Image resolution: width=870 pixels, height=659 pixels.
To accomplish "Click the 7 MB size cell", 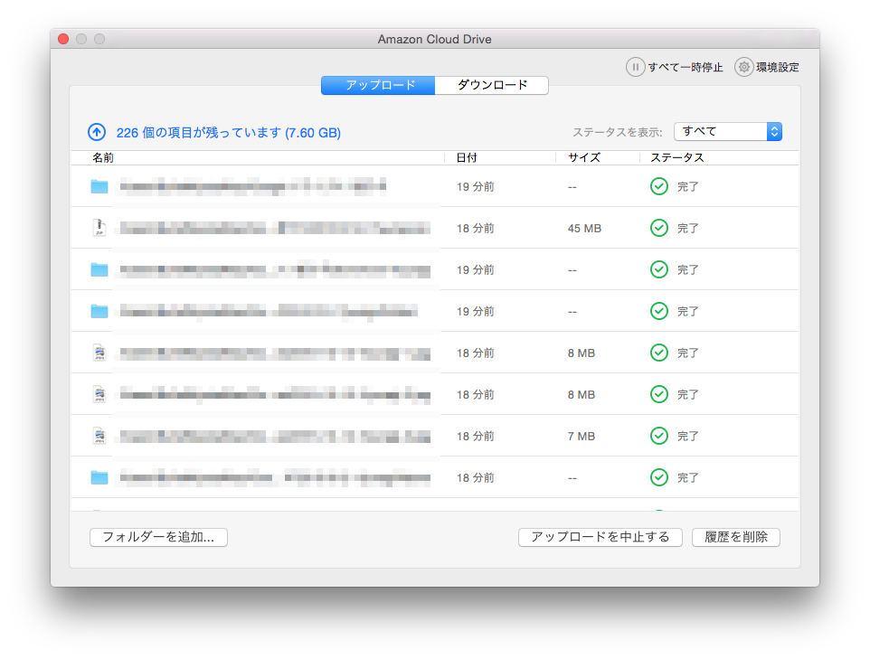I will coord(581,436).
